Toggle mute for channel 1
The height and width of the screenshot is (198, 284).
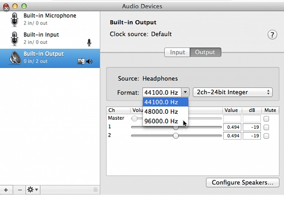coord(266,127)
